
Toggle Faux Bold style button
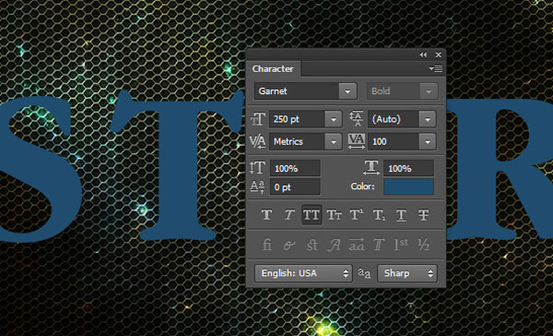pyautogui.click(x=266, y=214)
